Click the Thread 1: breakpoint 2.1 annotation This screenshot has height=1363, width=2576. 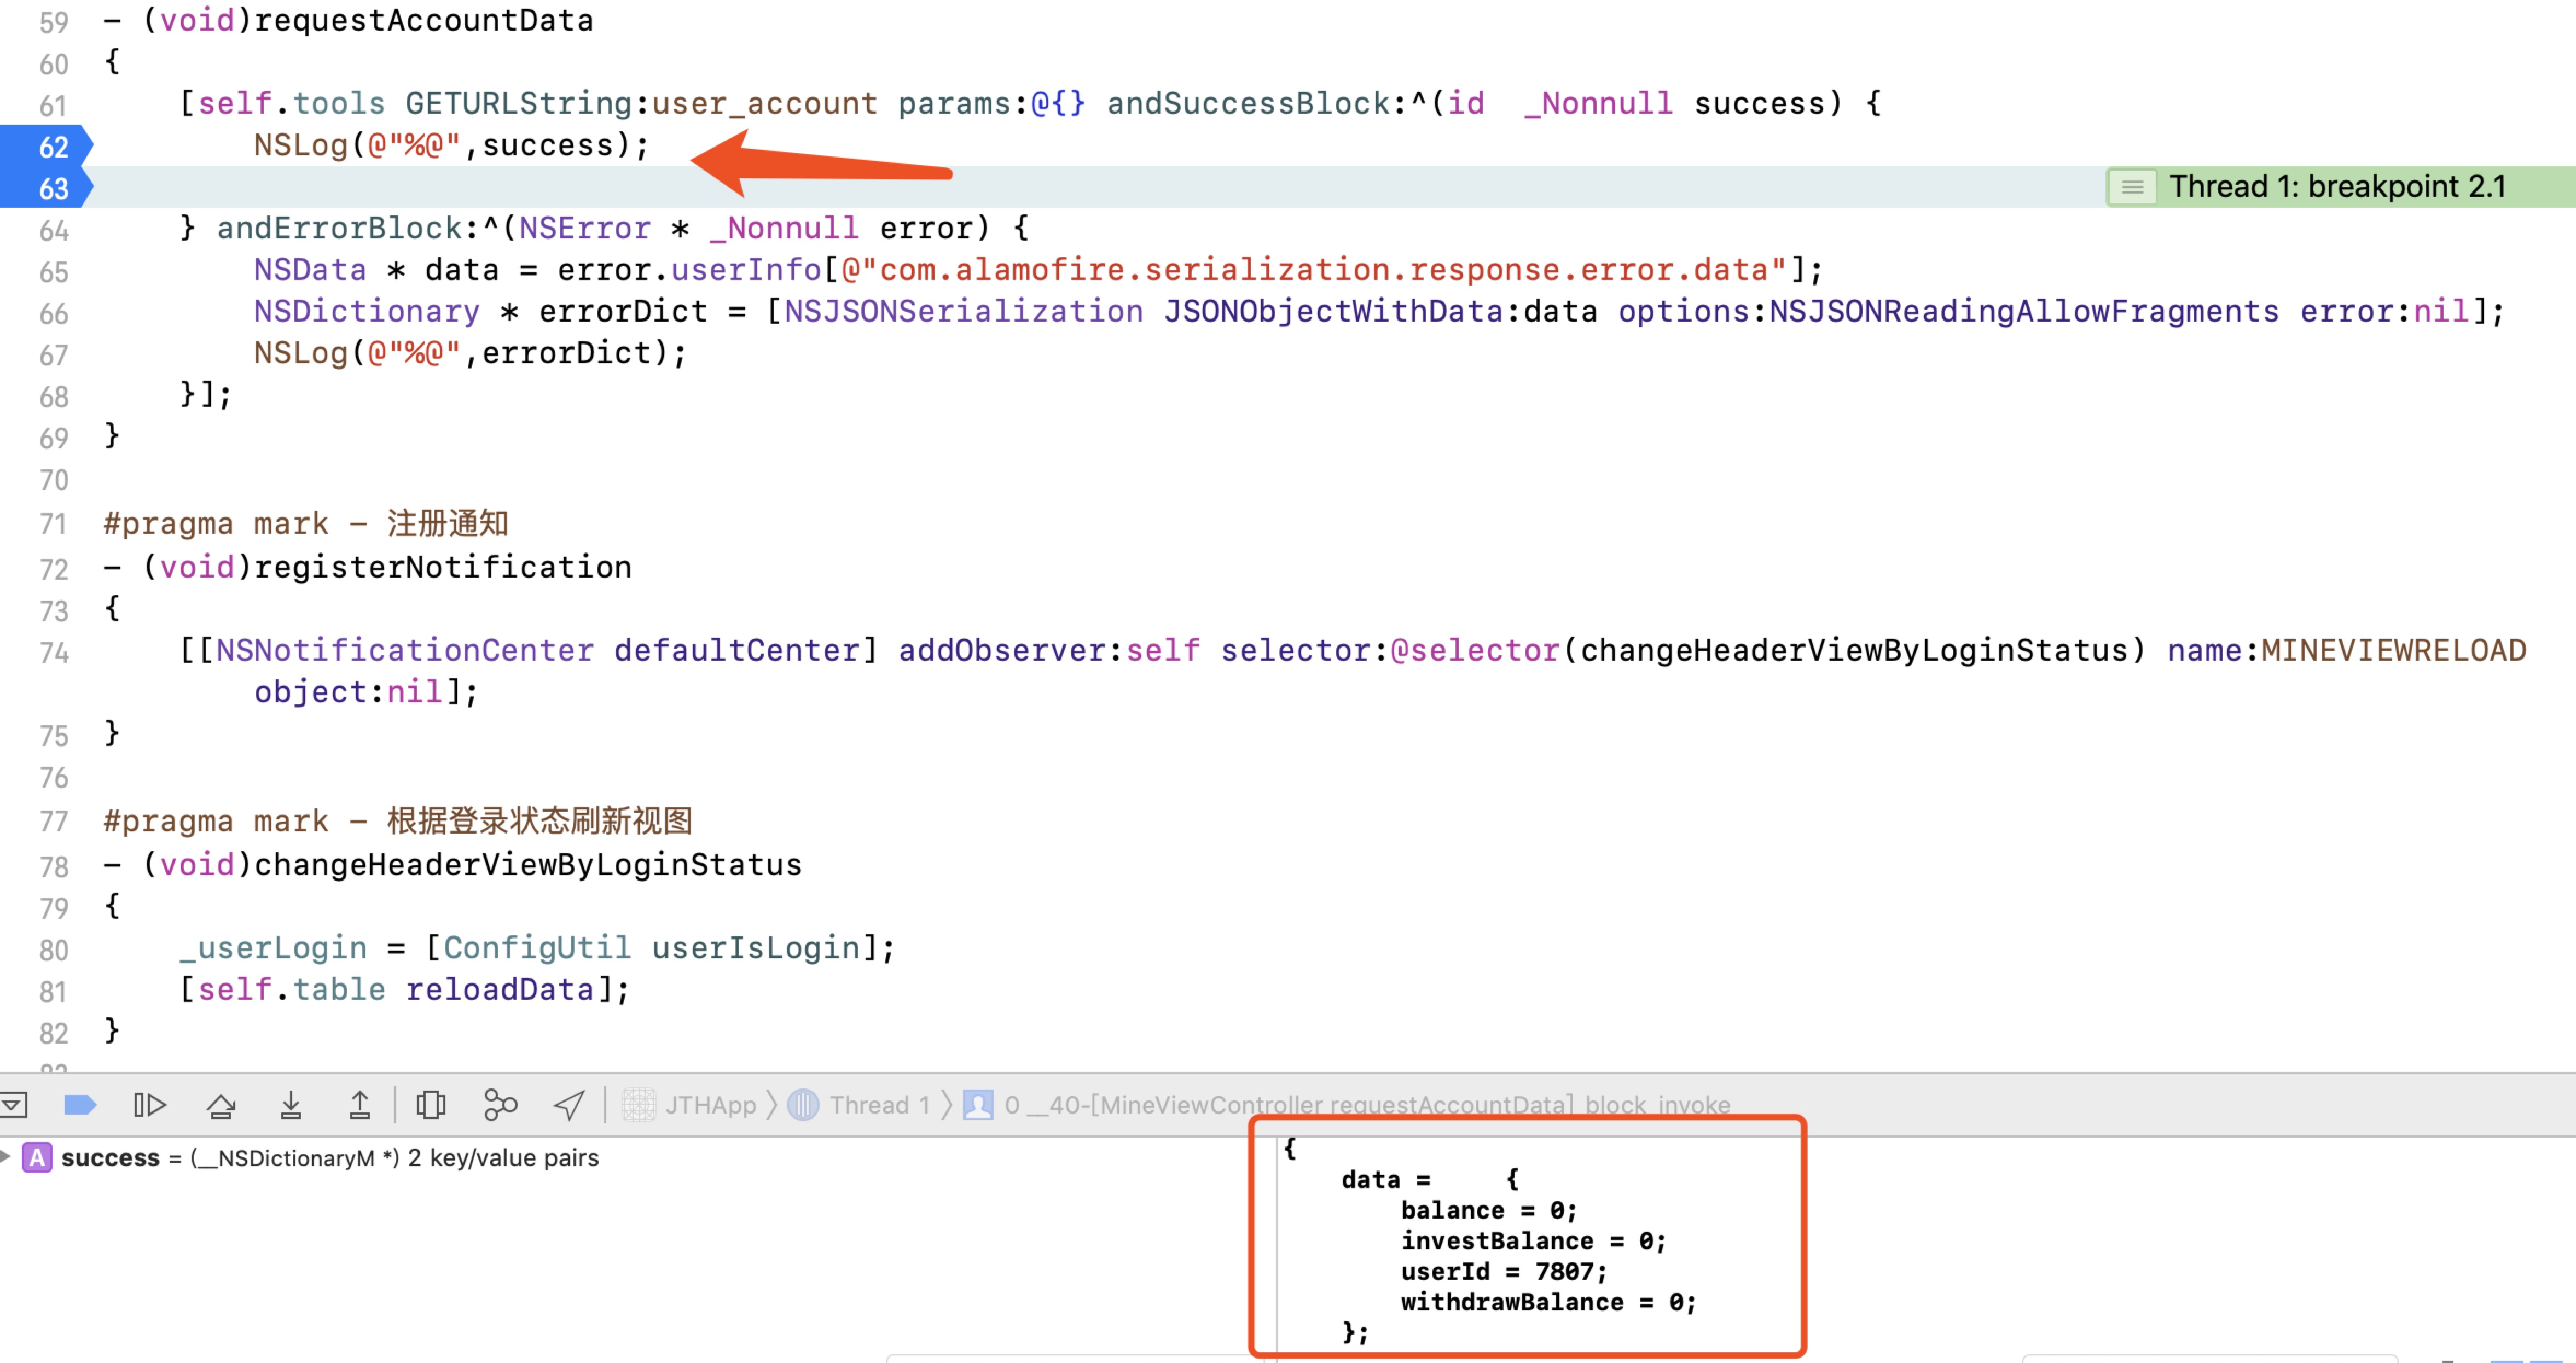point(2336,187)
